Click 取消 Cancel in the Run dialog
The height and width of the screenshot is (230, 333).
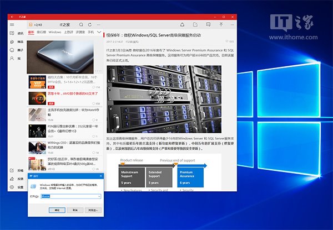75,210
